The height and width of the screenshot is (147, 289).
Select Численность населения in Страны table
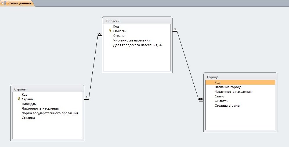pyautogui.click(x=40, y=108)
